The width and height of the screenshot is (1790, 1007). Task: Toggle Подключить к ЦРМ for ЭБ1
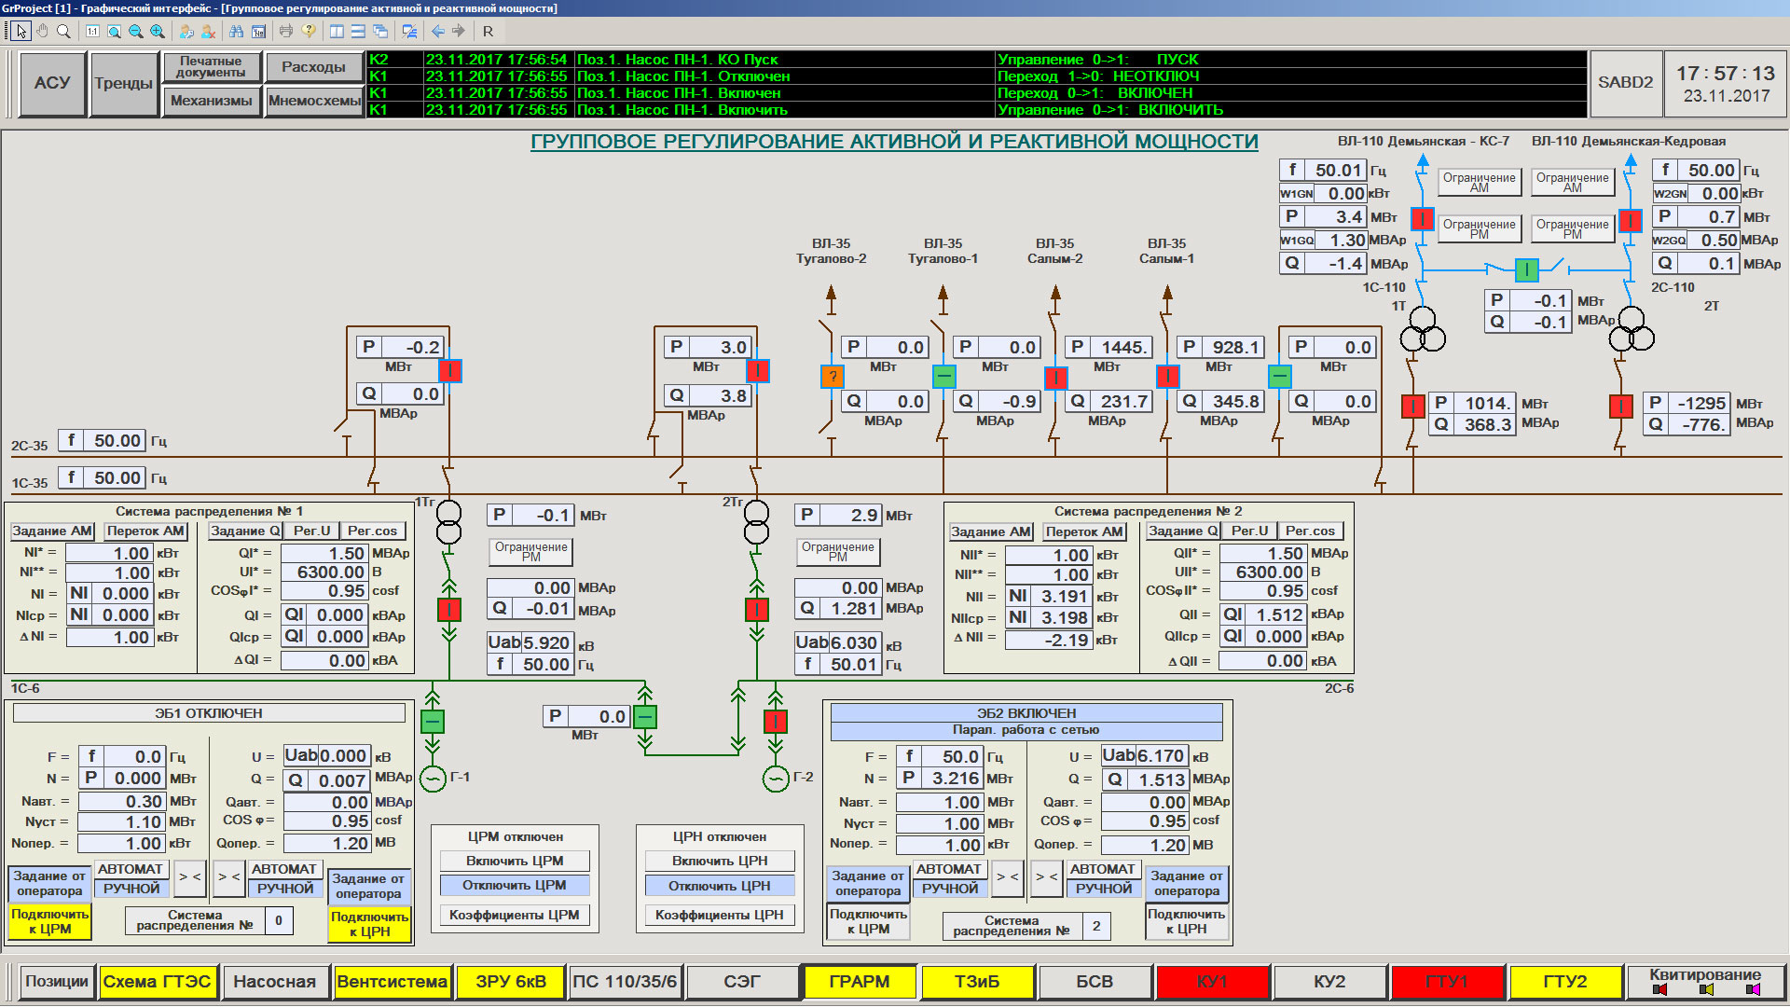pyautogui.click(x=50, y=921)
